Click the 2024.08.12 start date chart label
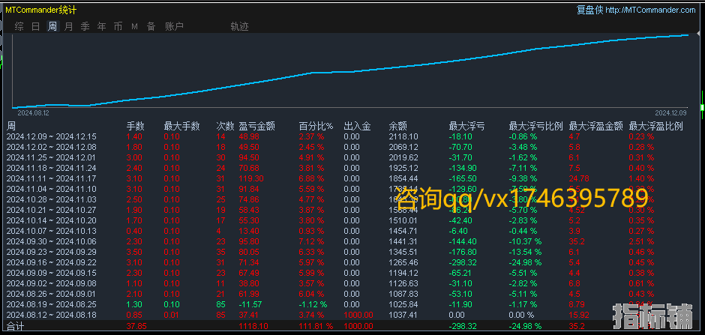The width and height of the screenshot is (705, 335). (x=33, y=112)
